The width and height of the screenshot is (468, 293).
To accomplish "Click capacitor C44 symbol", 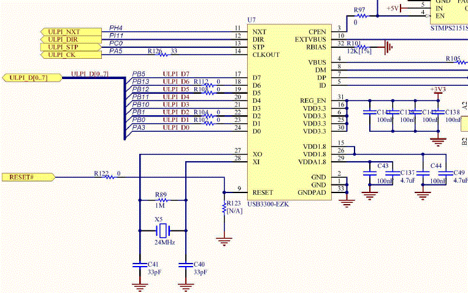I will click(423, 173).
